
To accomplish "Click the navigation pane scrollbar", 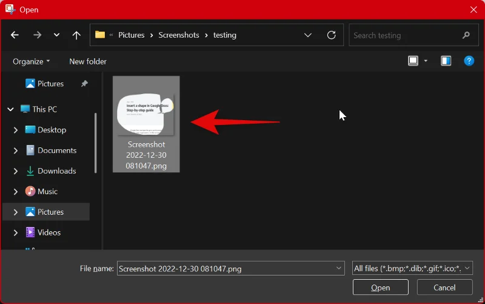I will coord(95,143).
